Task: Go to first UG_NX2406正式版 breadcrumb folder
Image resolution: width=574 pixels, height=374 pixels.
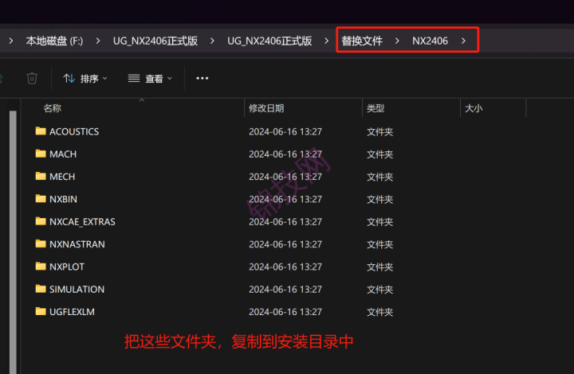Action: tap(155, 41)
